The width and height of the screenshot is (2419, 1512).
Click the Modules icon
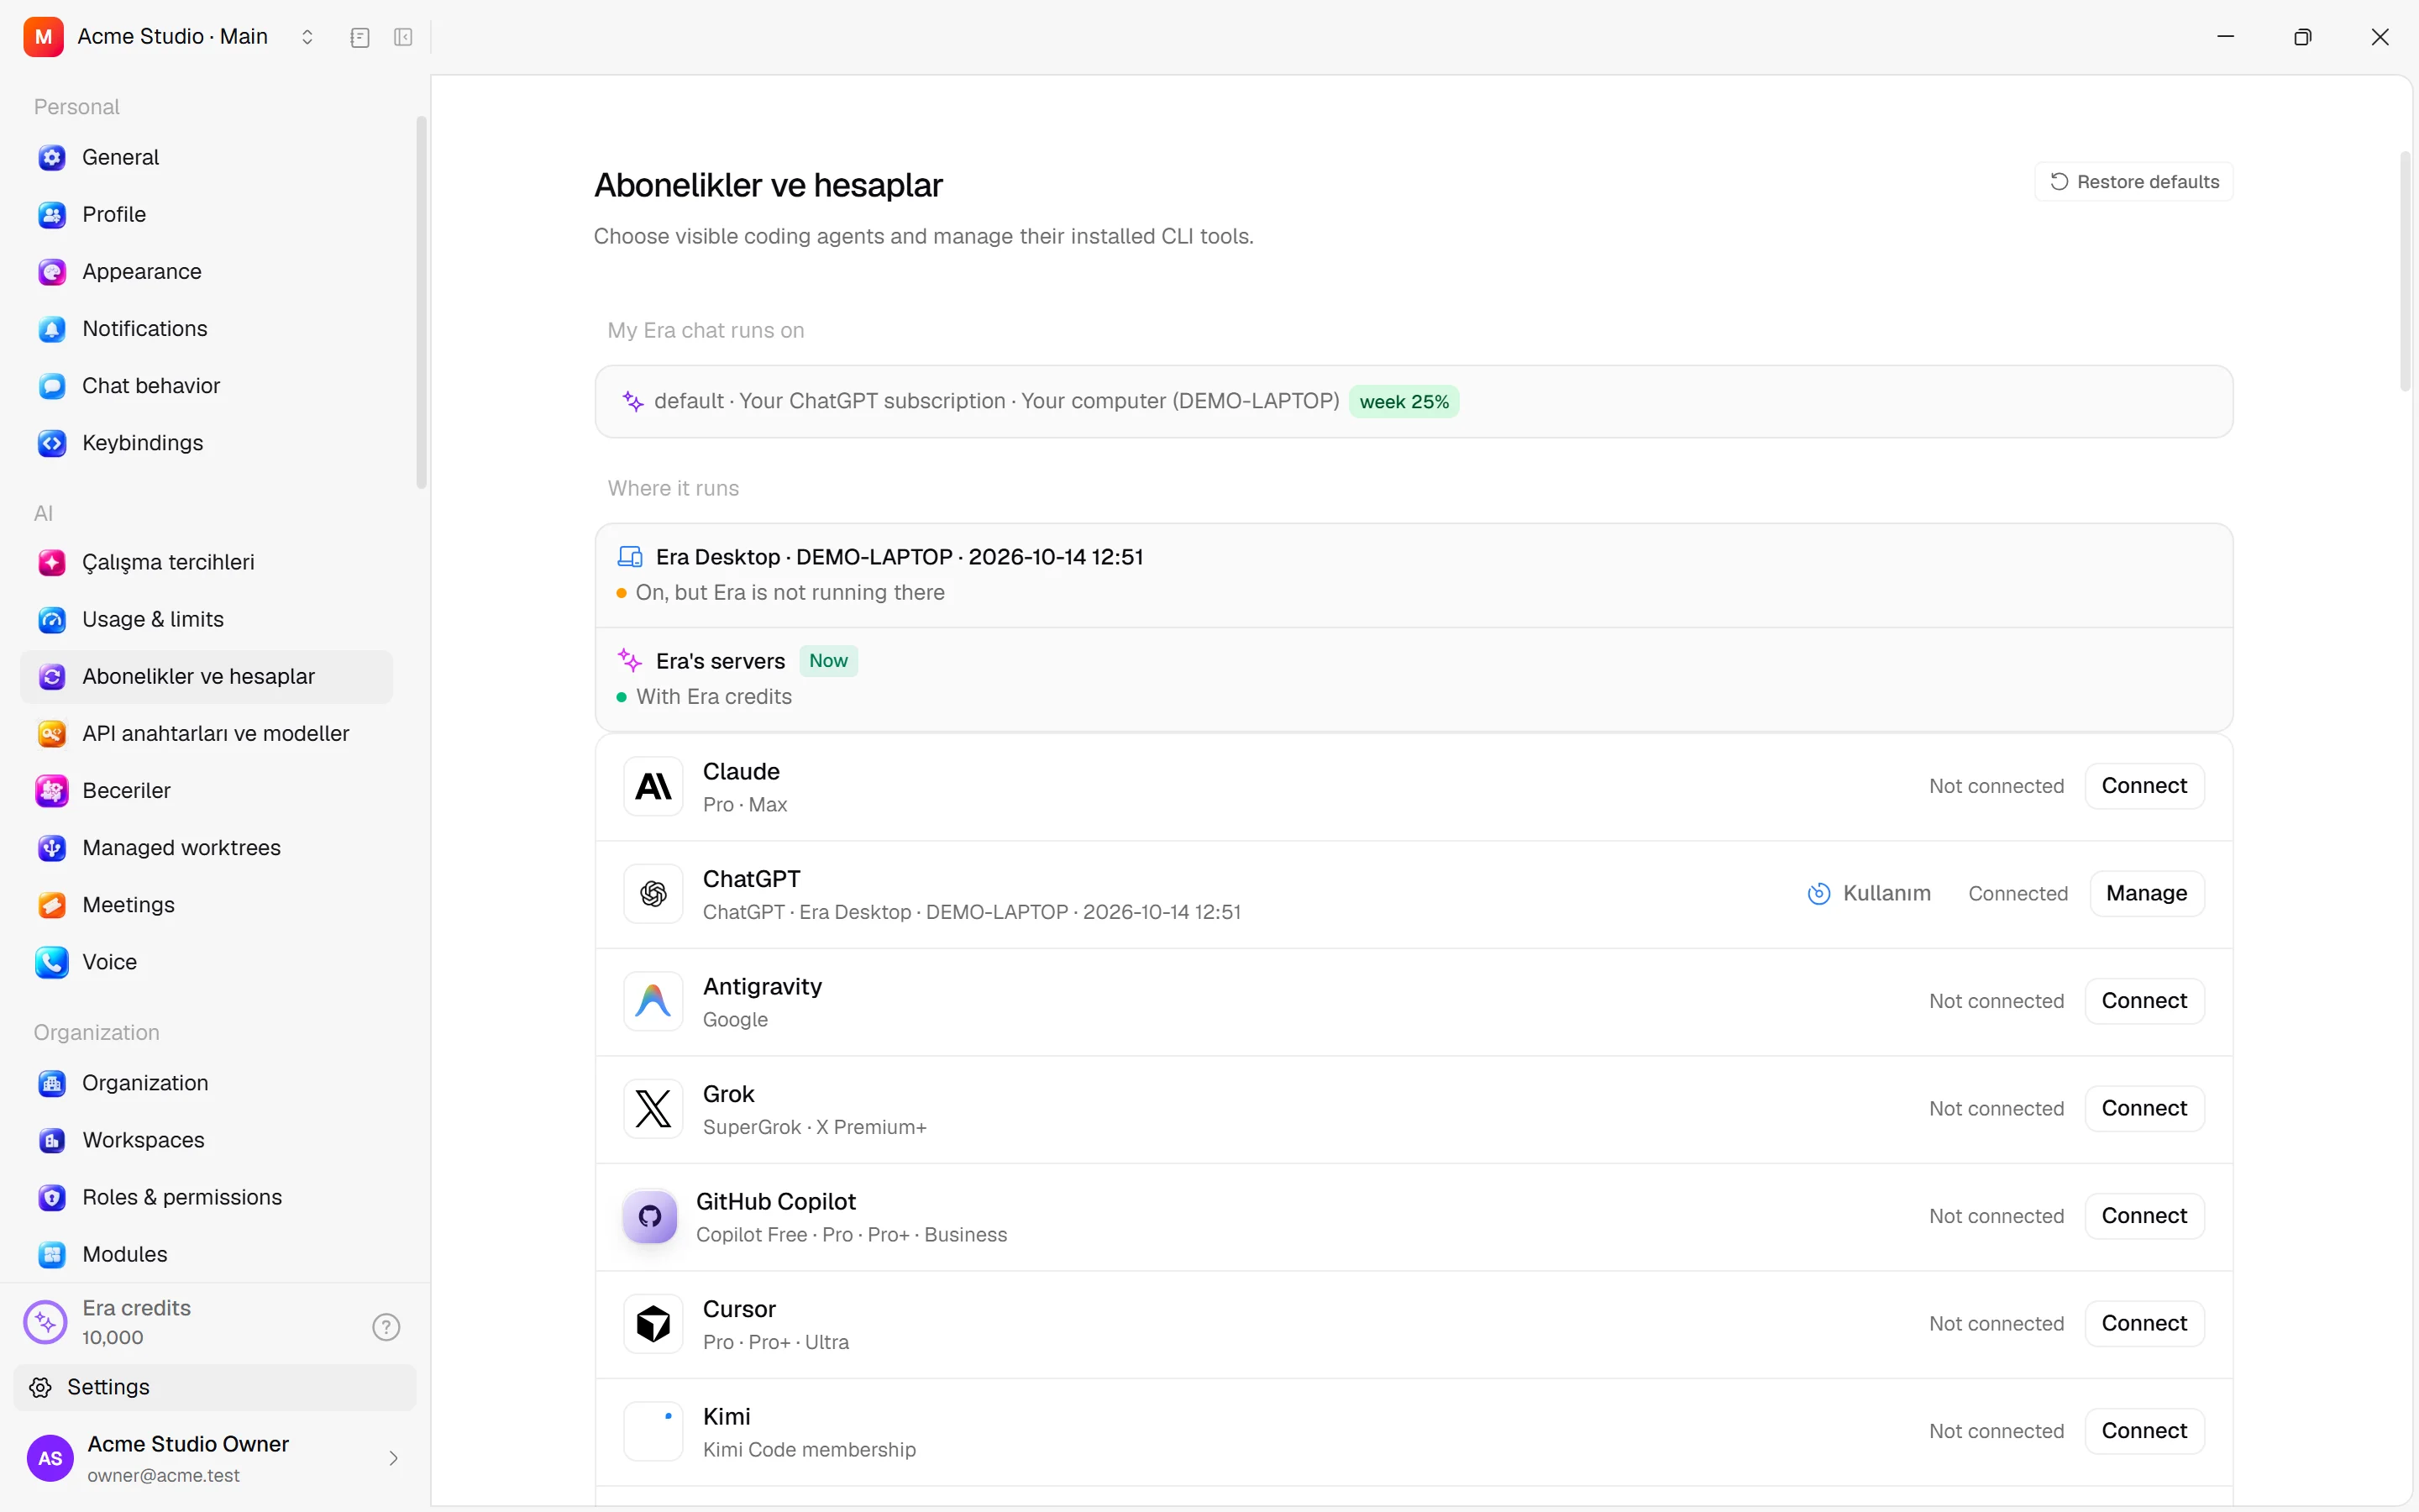[x=52, y=1254]
